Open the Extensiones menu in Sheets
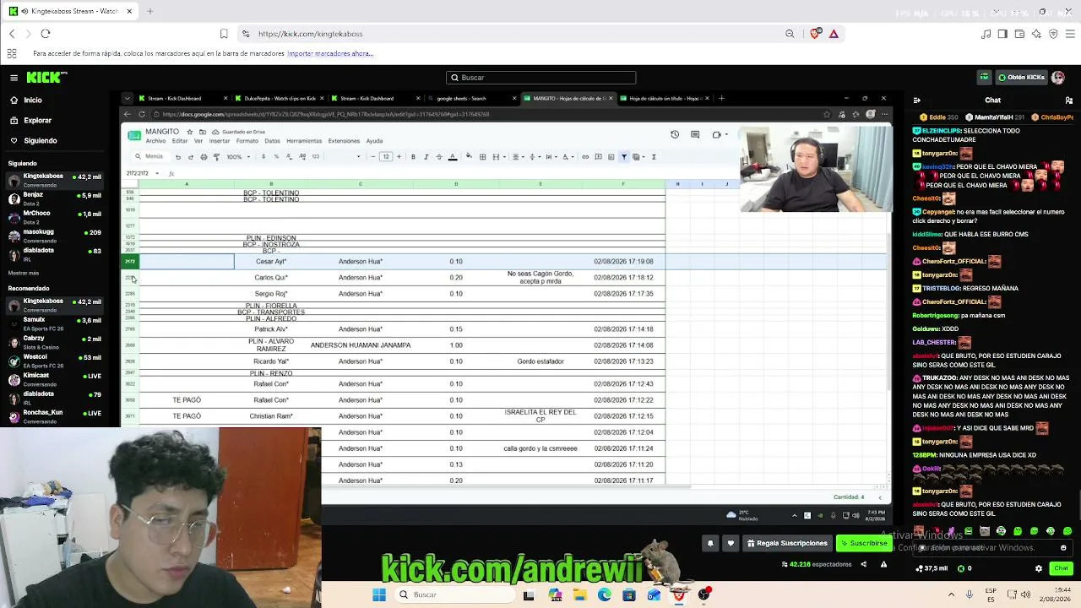 [344, 141]
